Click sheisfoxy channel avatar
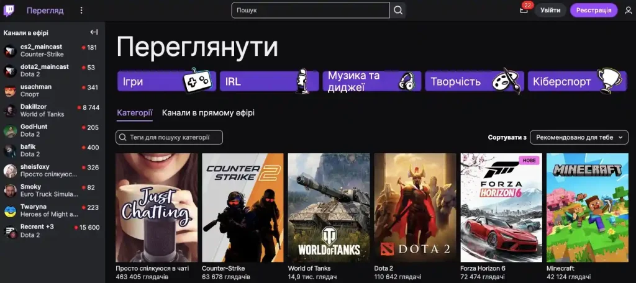The image size is (636, 283). point(10,170)
